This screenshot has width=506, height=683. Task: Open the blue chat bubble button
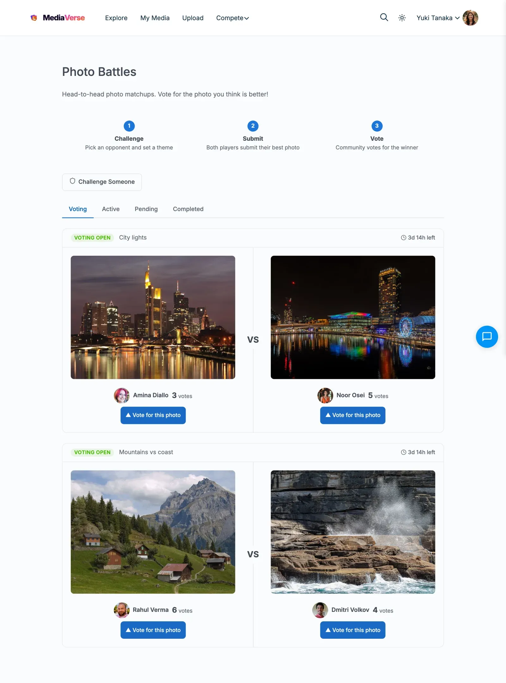487,336
